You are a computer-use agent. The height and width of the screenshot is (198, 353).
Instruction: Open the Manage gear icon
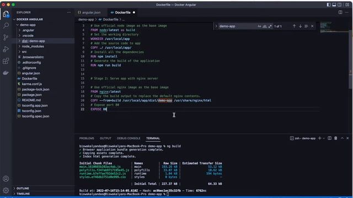pos(6,190)
